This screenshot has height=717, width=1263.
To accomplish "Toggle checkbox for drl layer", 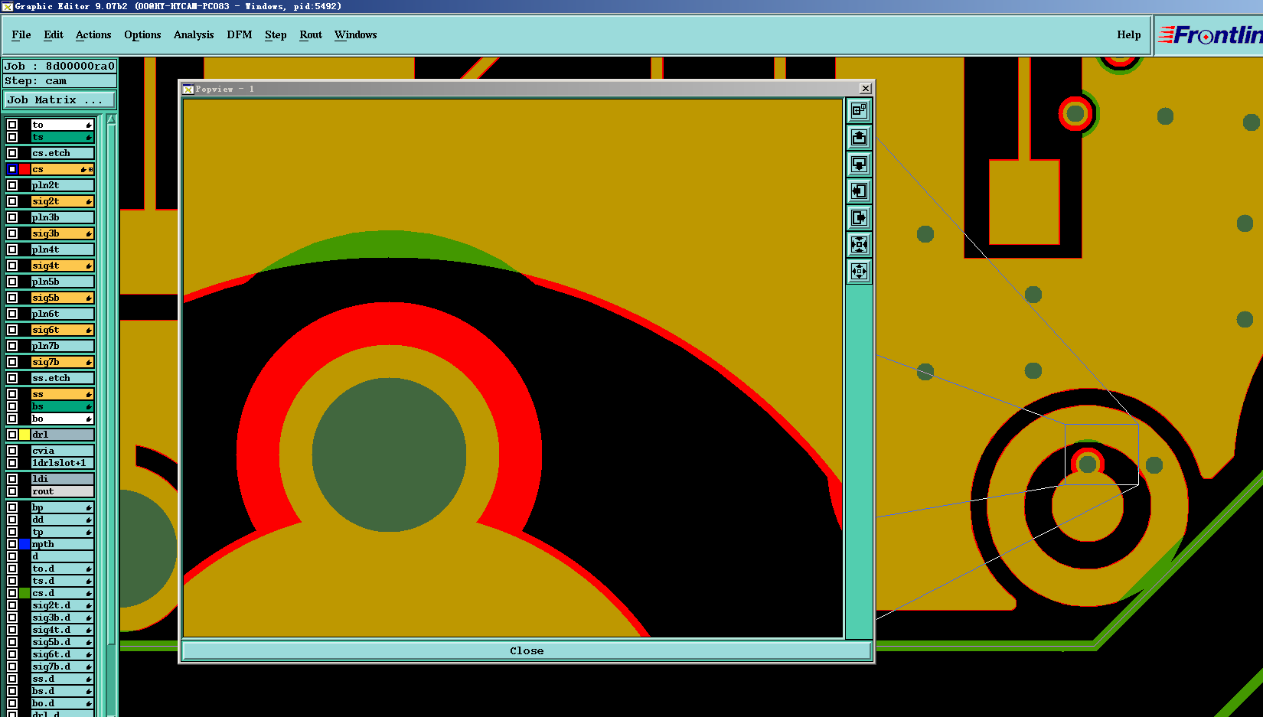I will [12, 435].
